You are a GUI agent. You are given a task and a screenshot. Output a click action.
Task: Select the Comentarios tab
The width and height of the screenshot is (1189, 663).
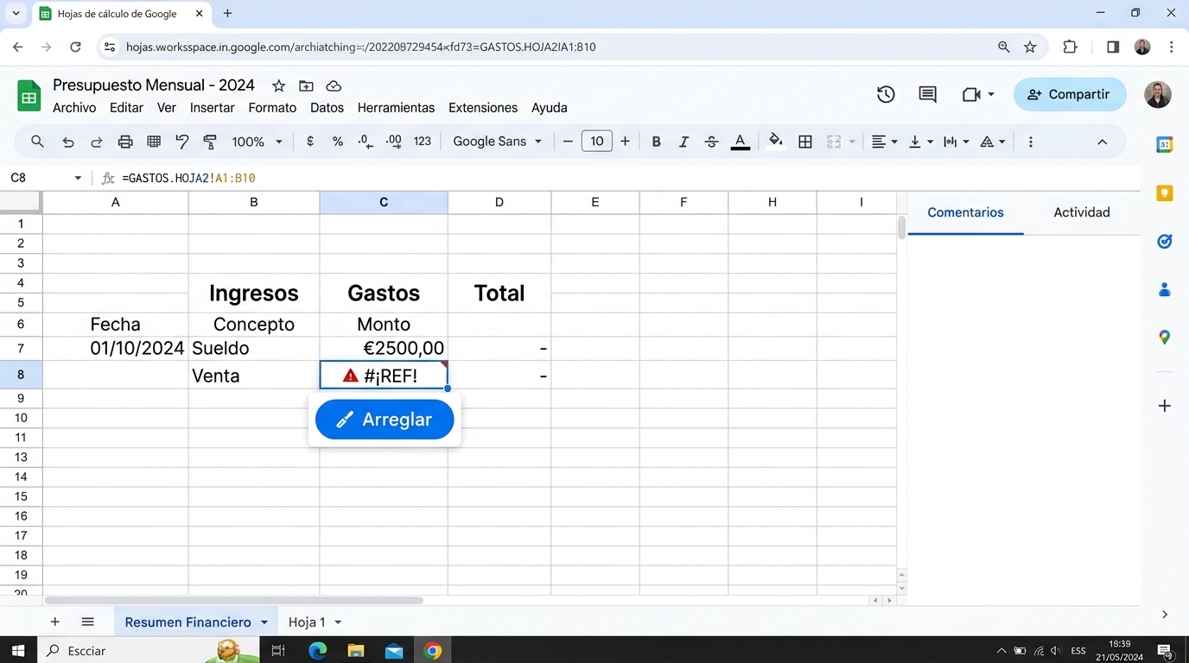coord(965,212)
